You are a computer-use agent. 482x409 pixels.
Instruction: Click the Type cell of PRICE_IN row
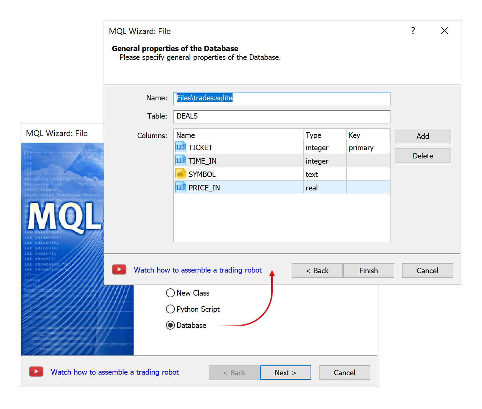click(324, 188)
